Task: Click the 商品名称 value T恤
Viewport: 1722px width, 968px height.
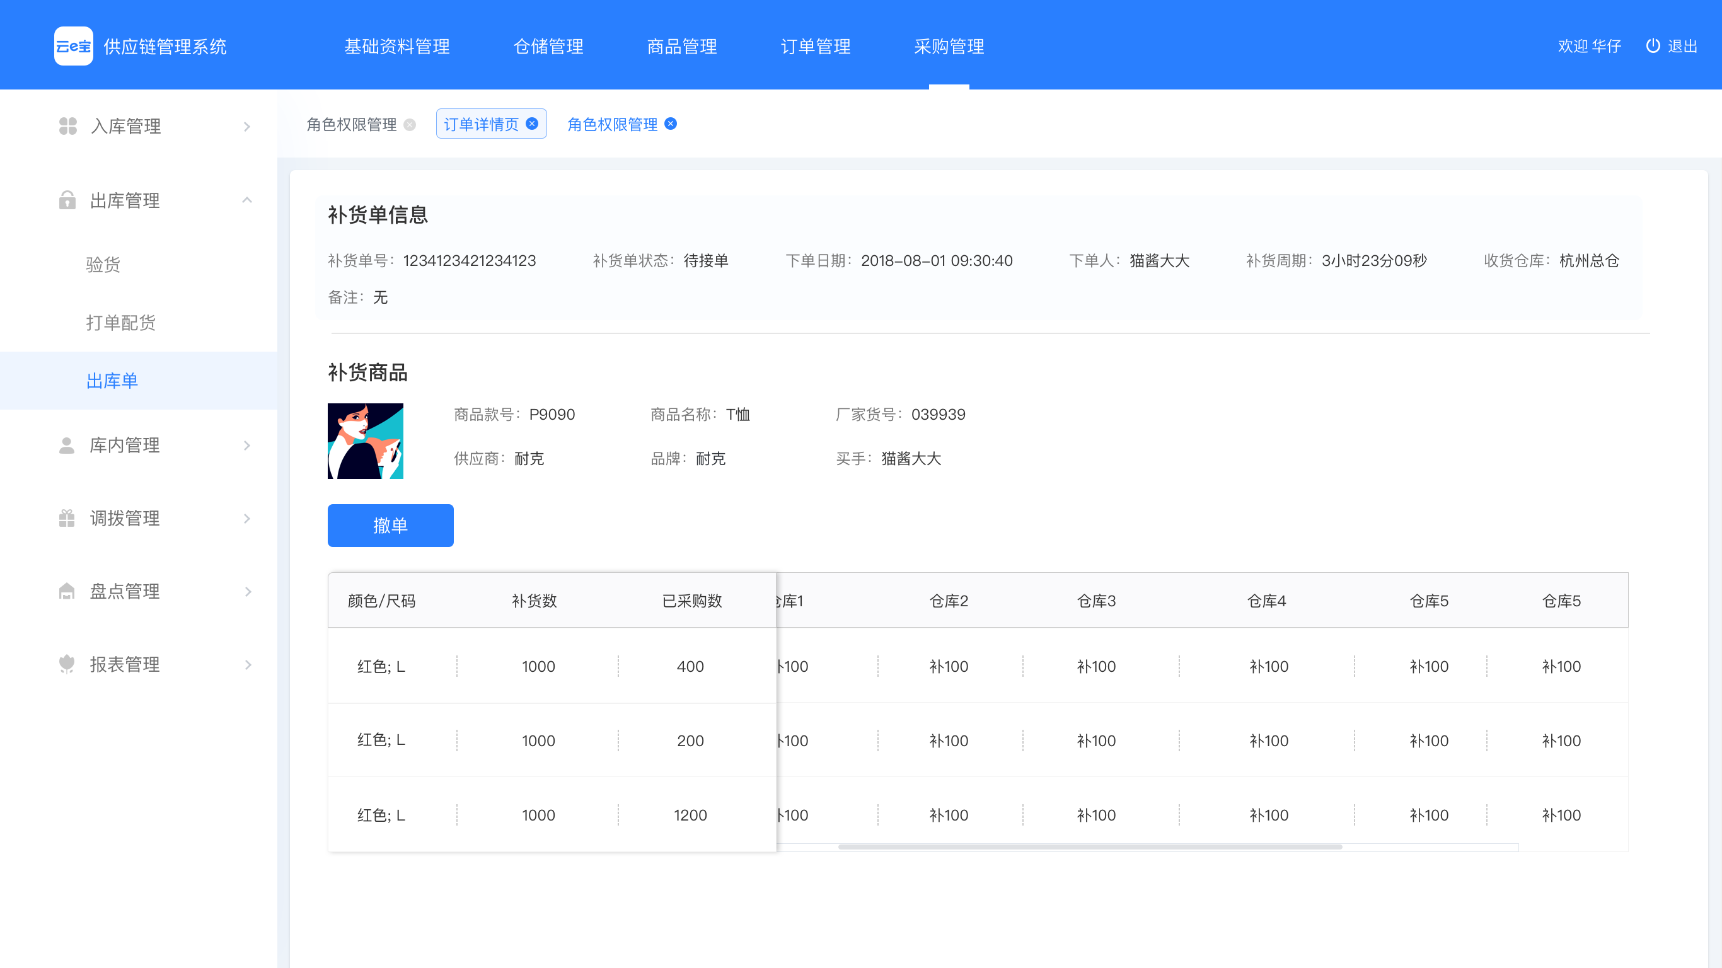Action: (x=738, y=415)
